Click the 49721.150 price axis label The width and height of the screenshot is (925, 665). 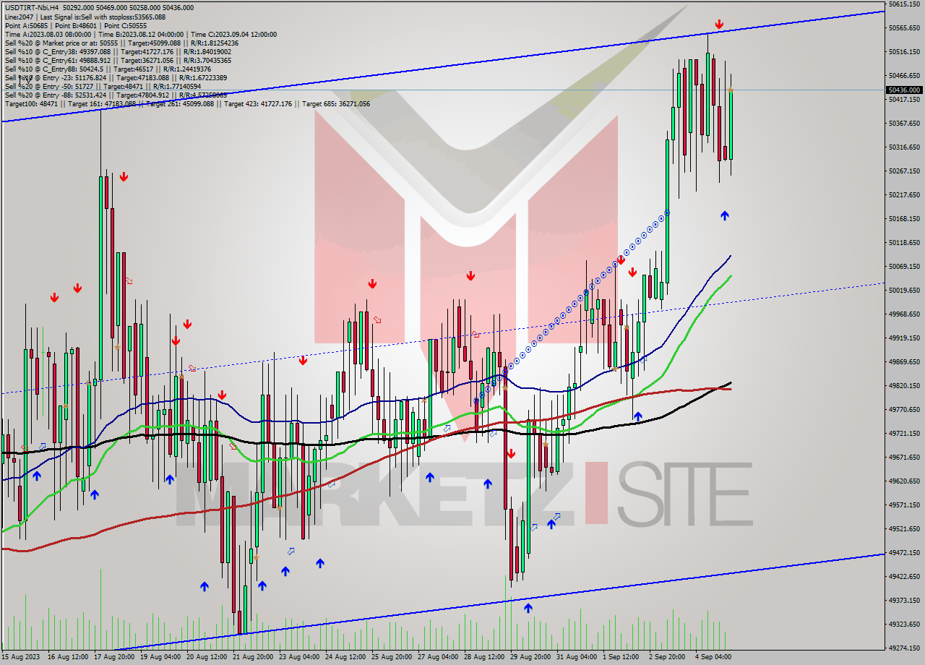point(905,434)
